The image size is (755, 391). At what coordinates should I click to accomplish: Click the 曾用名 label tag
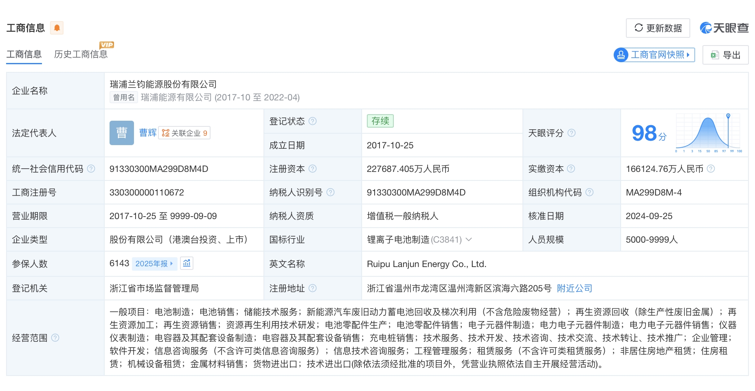124,98
